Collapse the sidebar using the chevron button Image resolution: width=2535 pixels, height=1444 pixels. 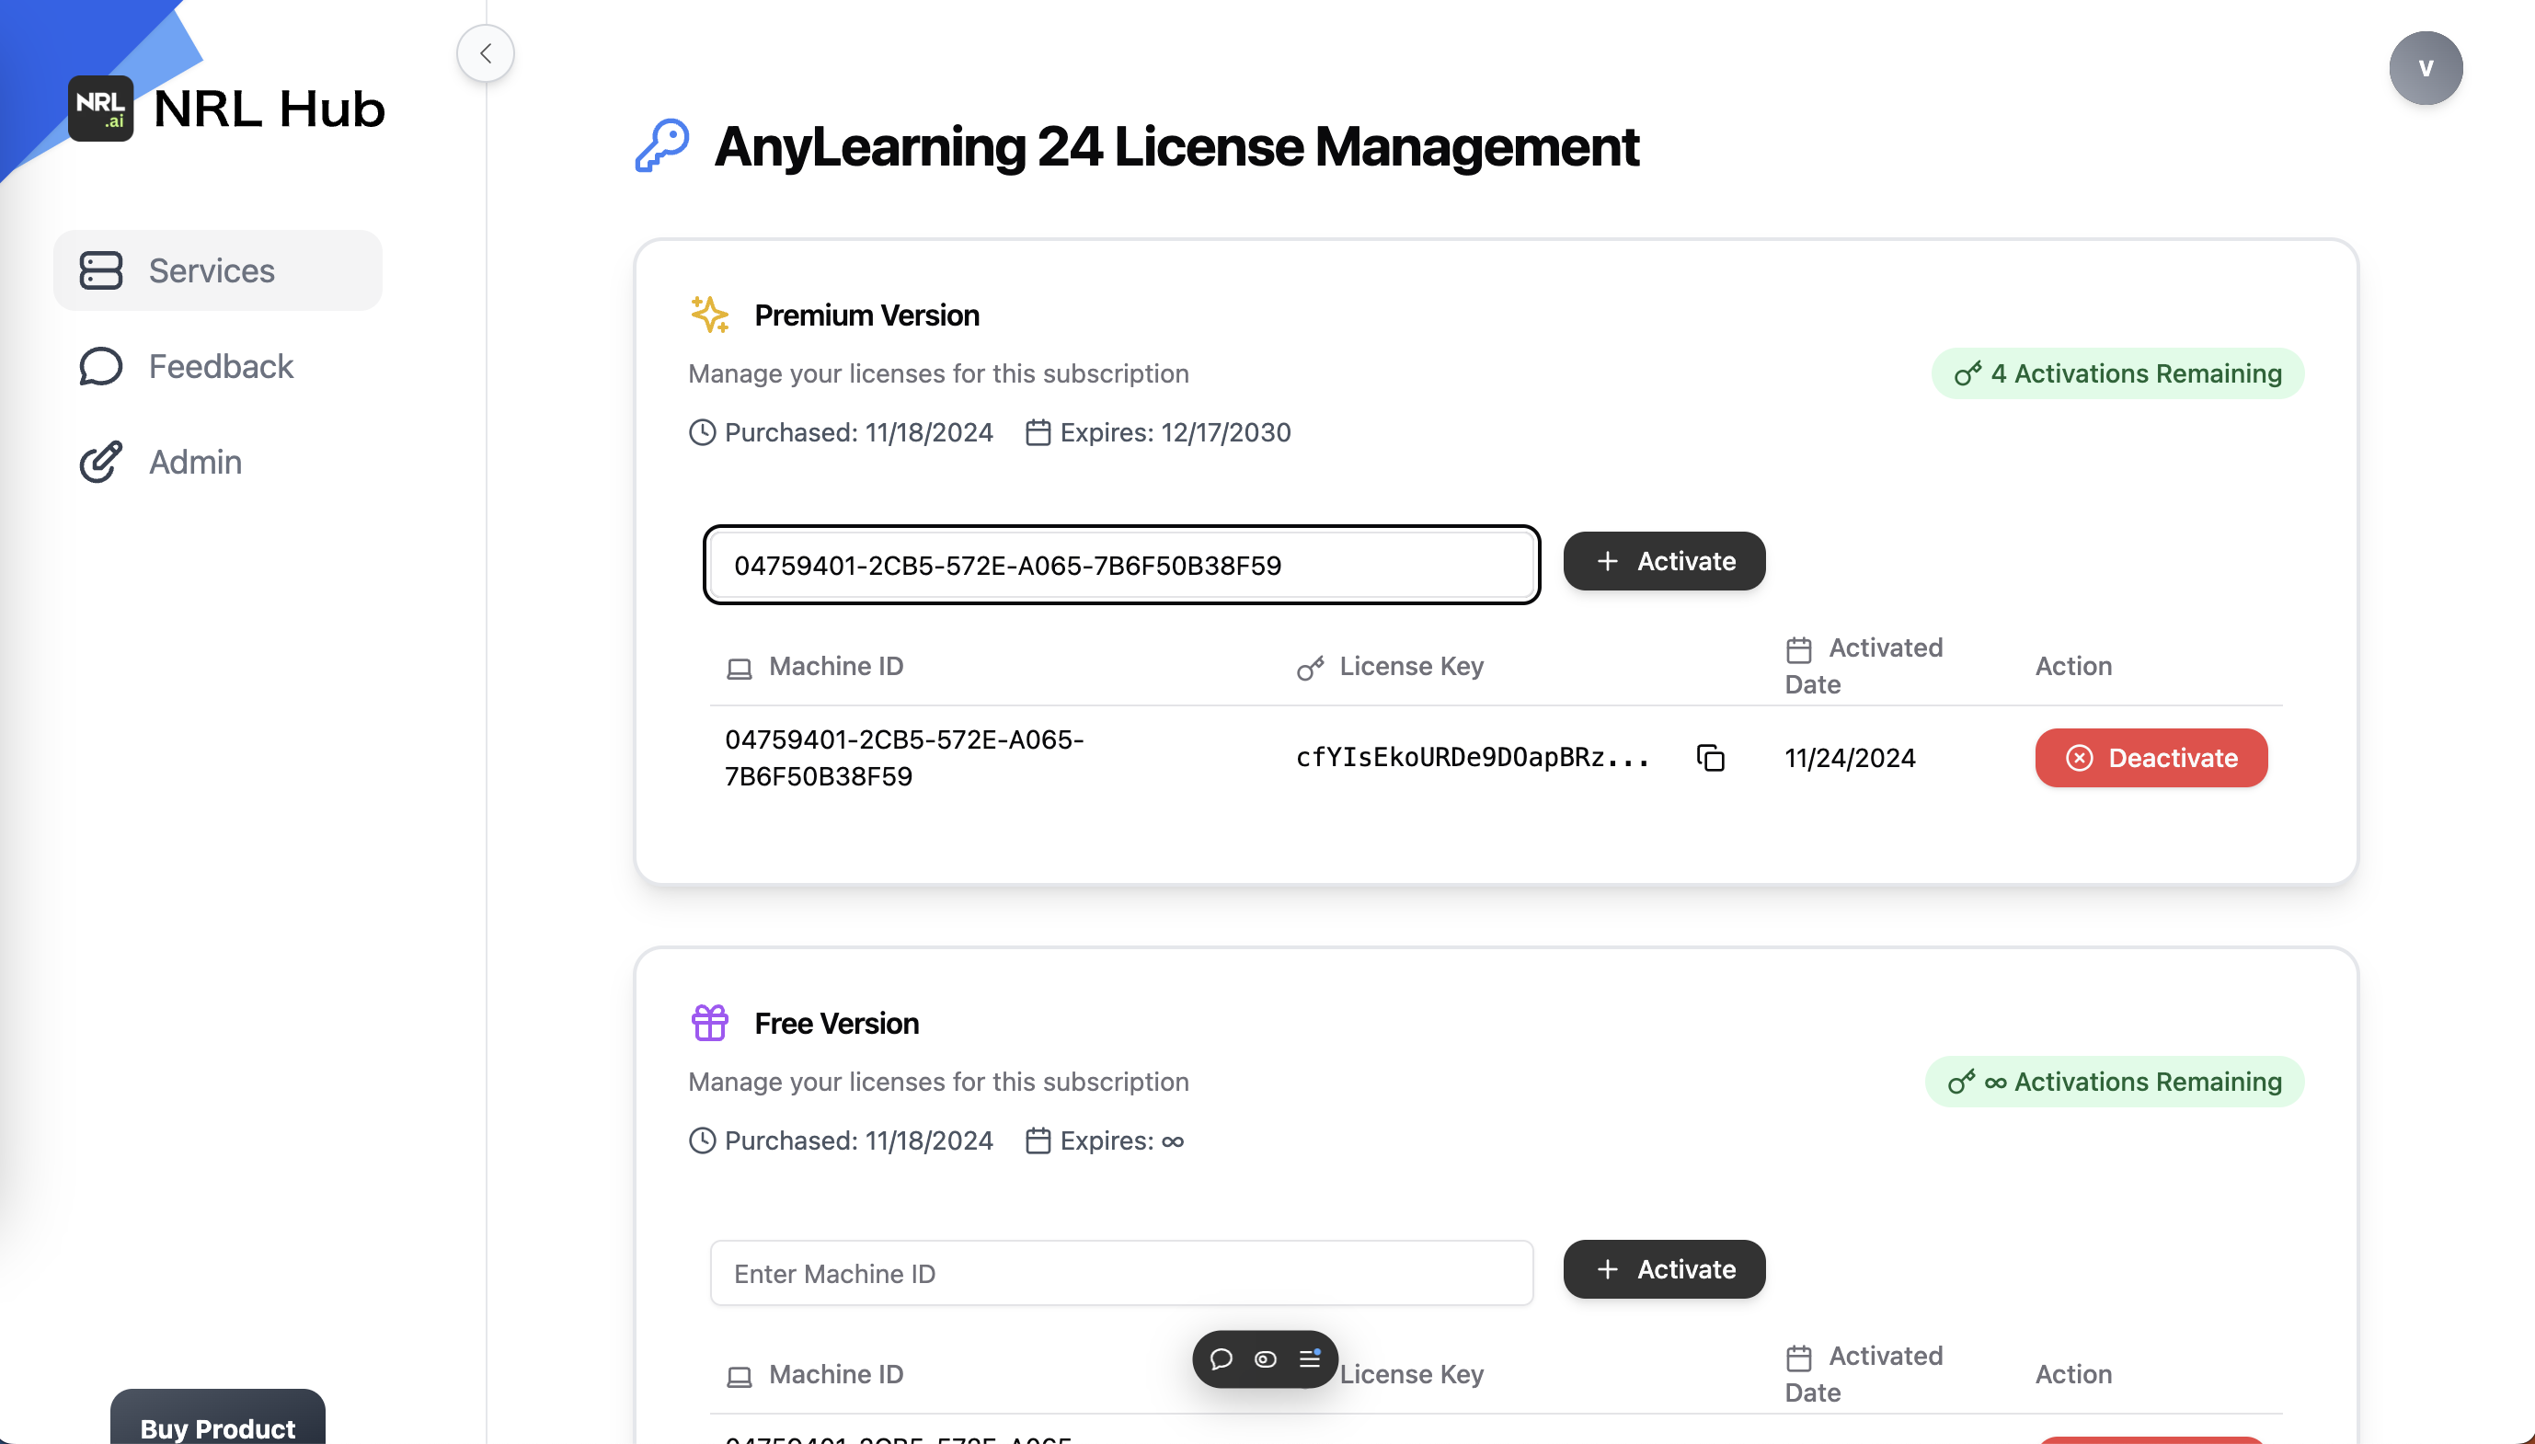click(485, 52)
